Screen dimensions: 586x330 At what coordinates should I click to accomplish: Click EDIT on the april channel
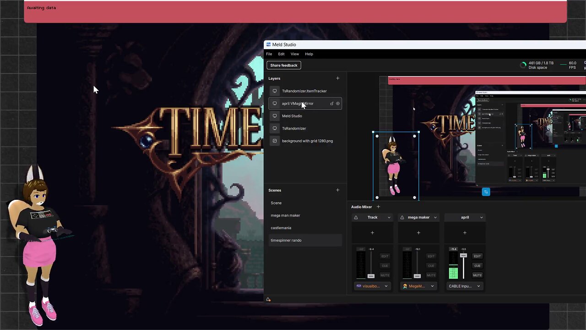click(477, 256)
